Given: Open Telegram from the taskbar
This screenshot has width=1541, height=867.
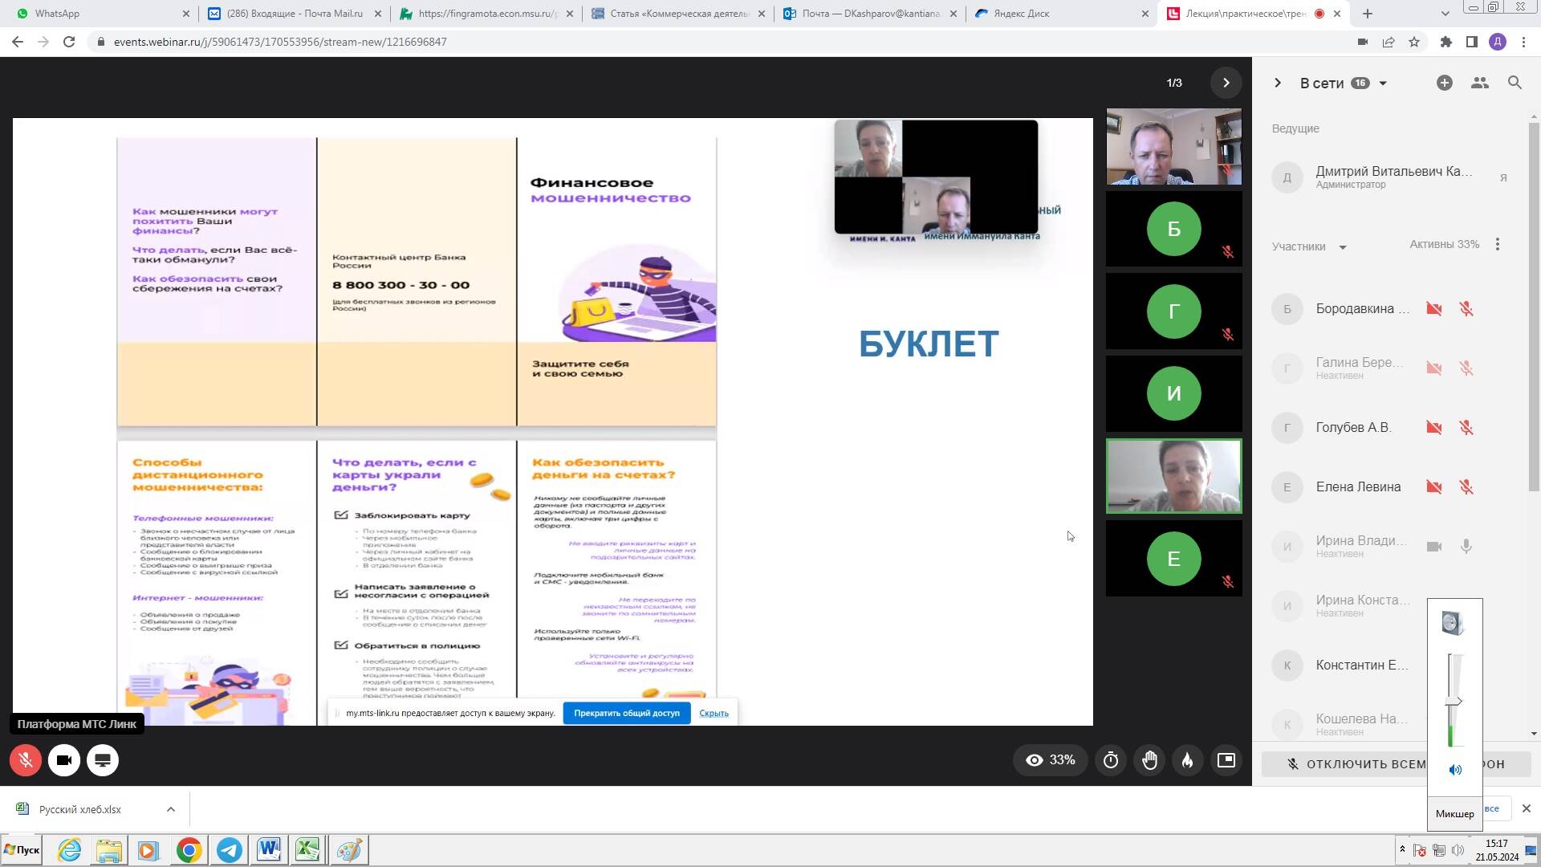Looking at the screenshot, I should click(x=230, y=850).
